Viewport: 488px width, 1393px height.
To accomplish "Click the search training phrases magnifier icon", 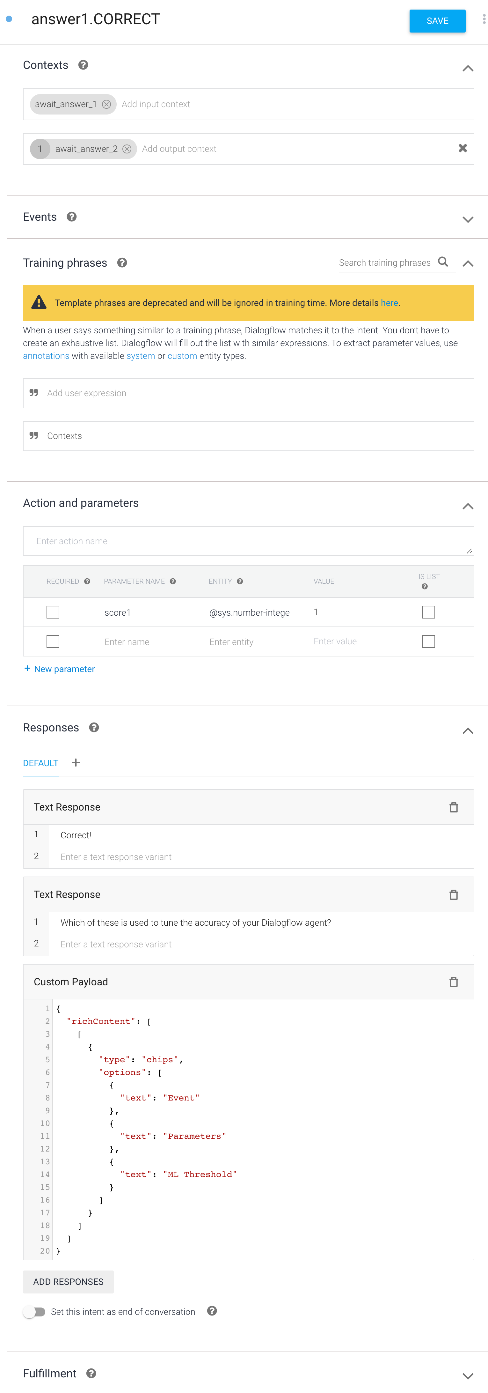I will 443,262.
